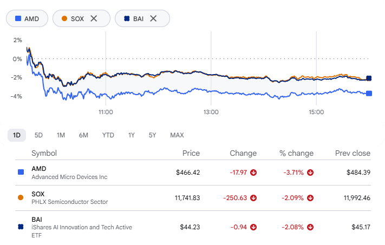This screenshot has width=385, height=245.
Task: Click the 15:00 time label on chart
Action: [316, 112]
